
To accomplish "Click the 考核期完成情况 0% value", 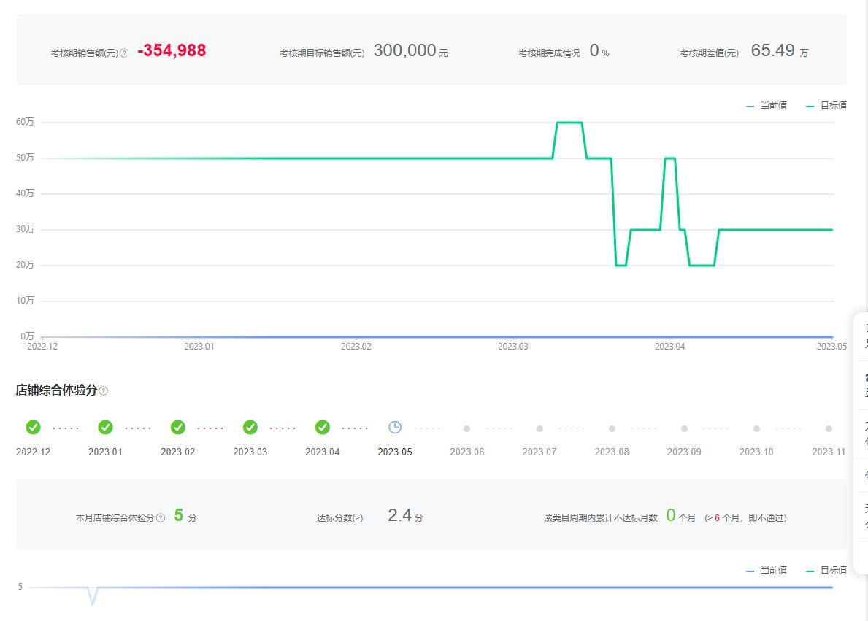I will coord(599,50).
